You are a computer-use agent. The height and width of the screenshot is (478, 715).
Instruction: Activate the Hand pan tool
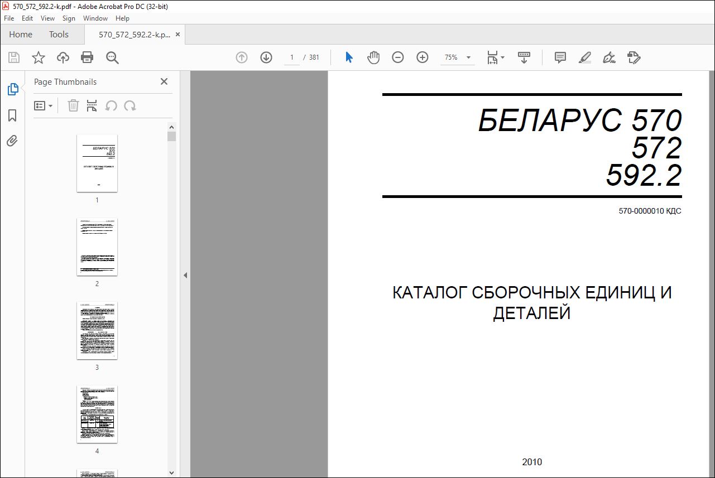click(373, 57)
